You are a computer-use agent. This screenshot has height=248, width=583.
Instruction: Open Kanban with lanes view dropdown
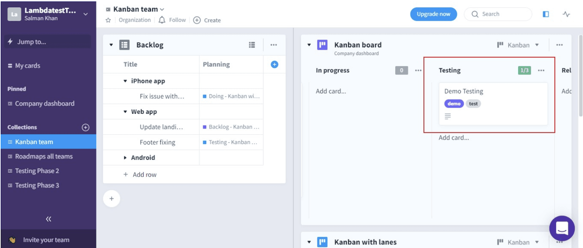518,242
